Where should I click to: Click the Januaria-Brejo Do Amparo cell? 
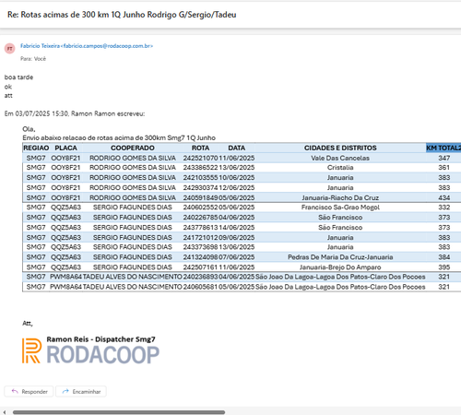click(340, 267)
